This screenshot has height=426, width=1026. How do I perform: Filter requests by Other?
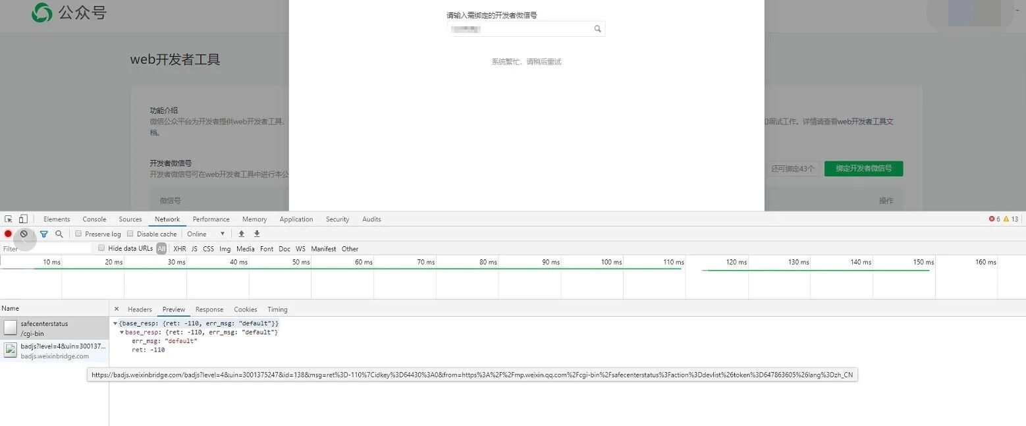point(350,249)
